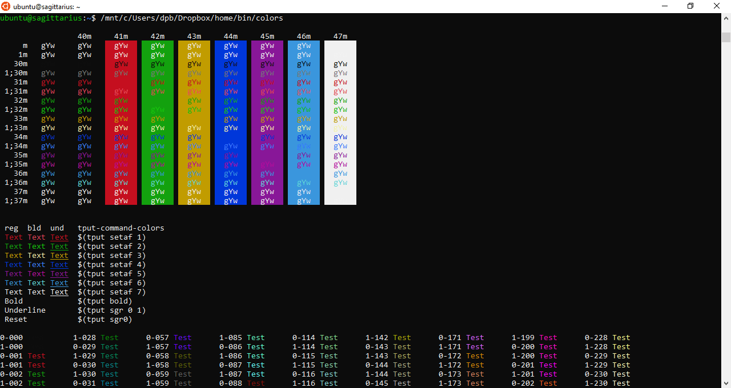Click the Ubuntu terminal icon in the title bar
This screenshot has height=388, width=731.
point(6,6)
